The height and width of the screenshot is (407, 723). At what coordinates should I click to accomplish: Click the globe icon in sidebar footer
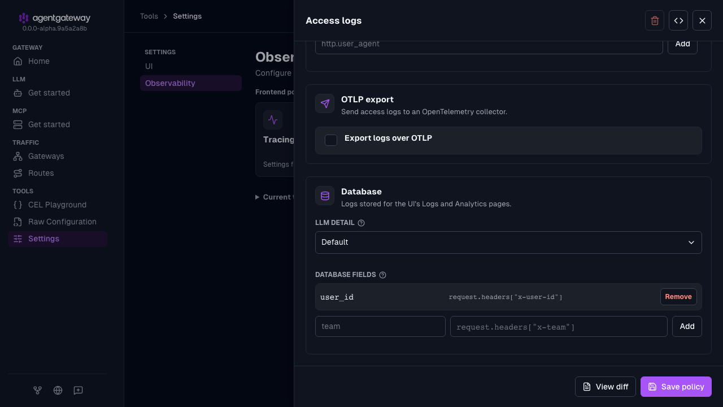(x=58, y=390)
